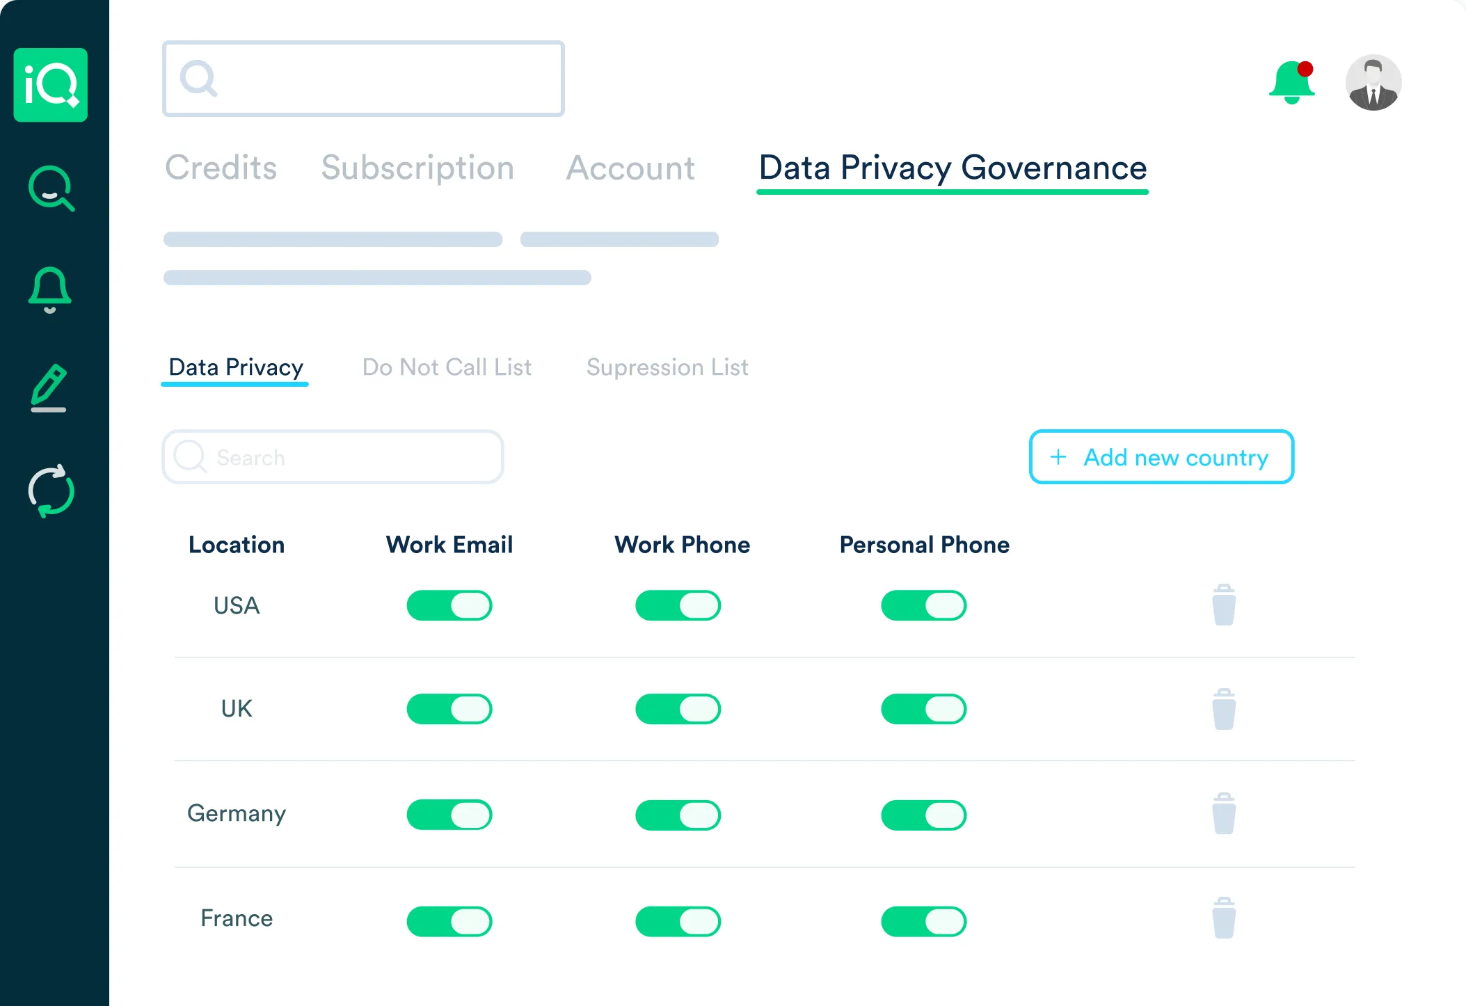This screenshot has width=1466, height=1006.
Task: Disable Personal Phone for Germany
Action: pos(924,815)
